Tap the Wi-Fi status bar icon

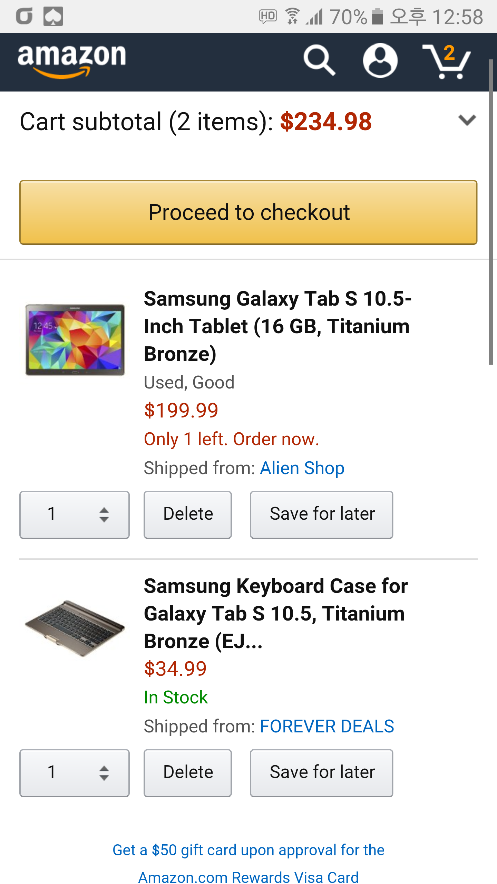[292, 16]
